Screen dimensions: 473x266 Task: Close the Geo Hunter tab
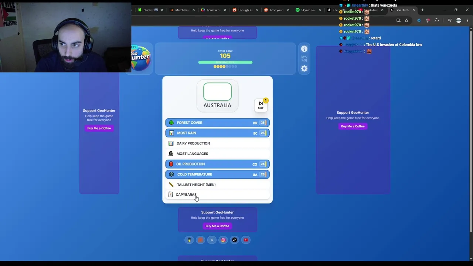pos(414,10)
